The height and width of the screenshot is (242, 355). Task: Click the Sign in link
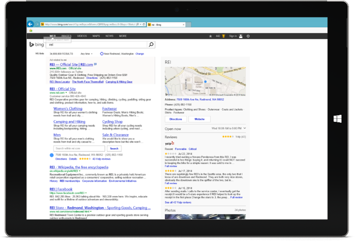click(x=233, y=36)
